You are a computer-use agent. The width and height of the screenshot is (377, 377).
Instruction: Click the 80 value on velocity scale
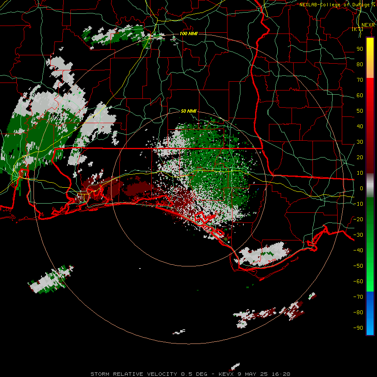point(360,65)
